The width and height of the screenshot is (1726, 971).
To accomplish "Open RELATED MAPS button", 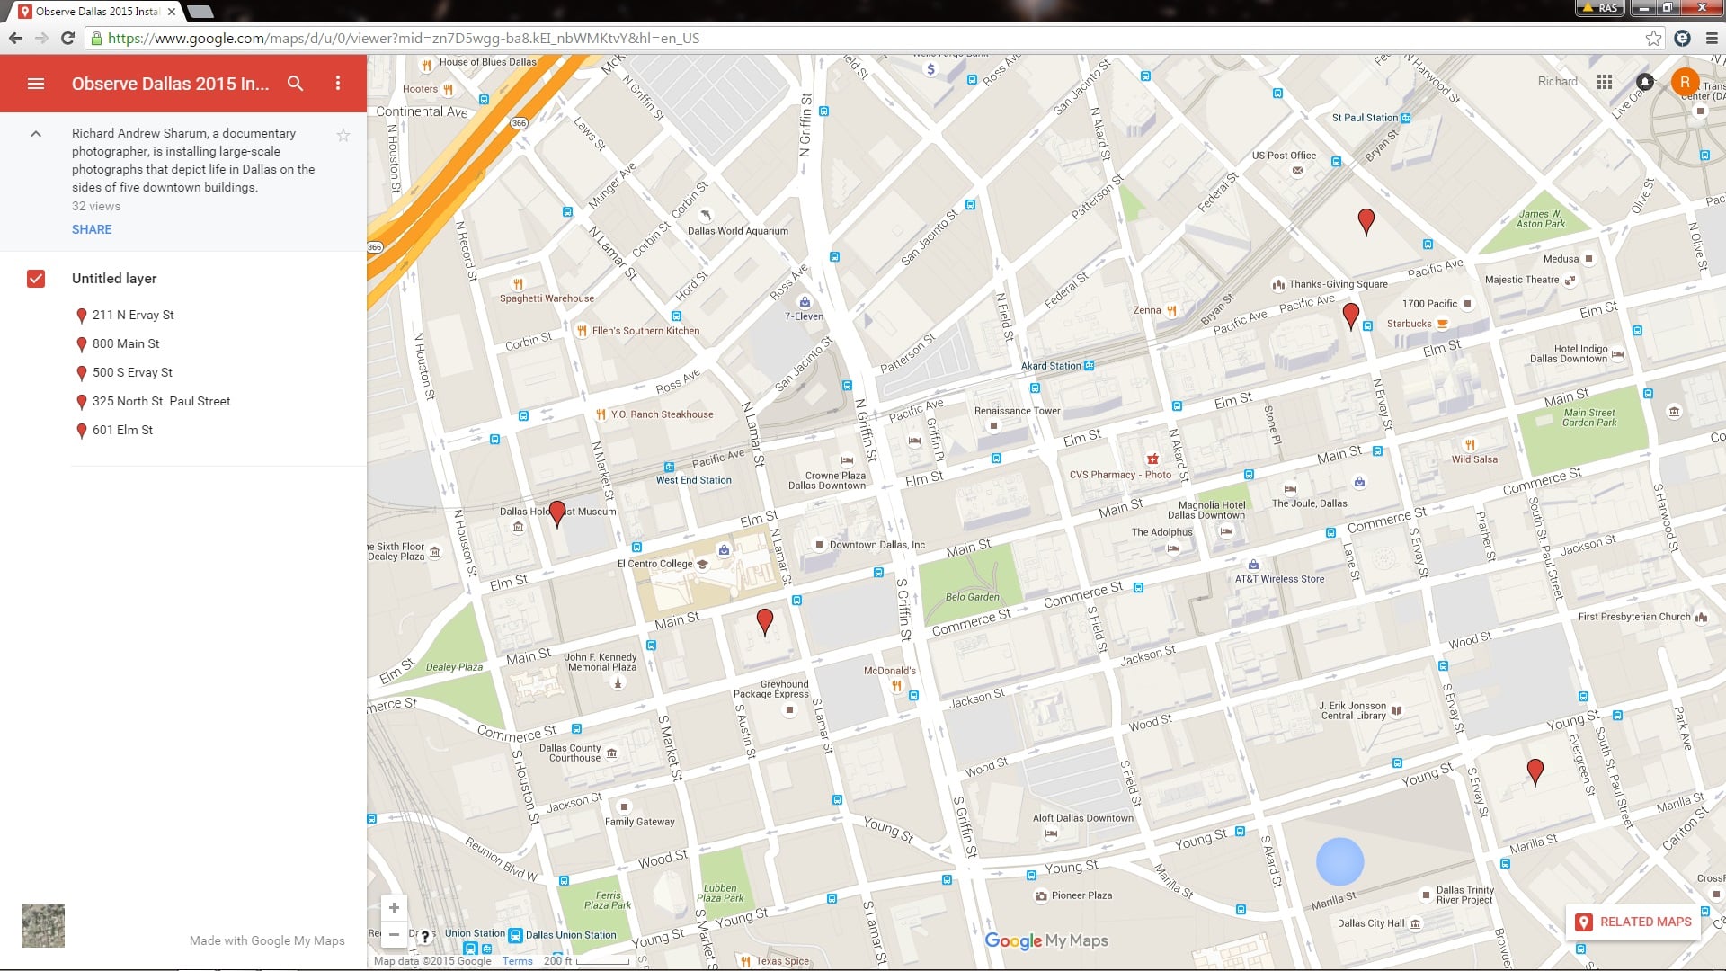I will point(1633,922).
